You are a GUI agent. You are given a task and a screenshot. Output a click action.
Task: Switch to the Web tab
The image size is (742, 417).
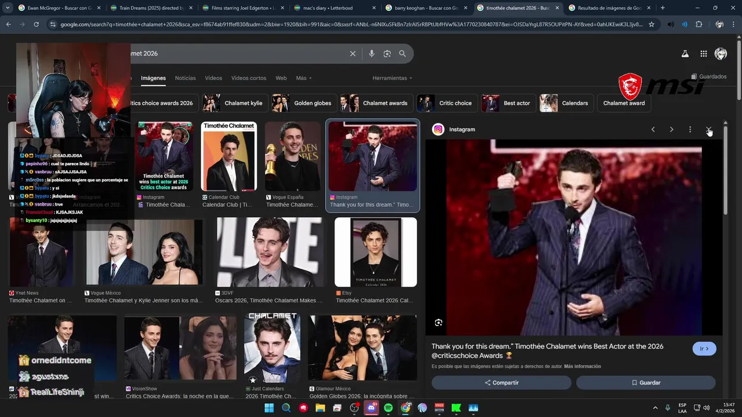pos(281,78)
